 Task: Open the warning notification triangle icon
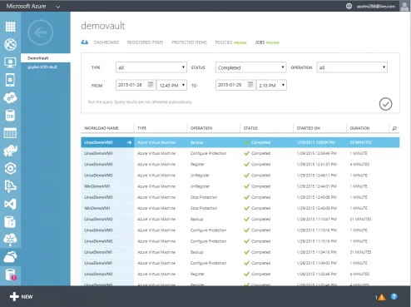pyautogui.click(x=382, y=297)
